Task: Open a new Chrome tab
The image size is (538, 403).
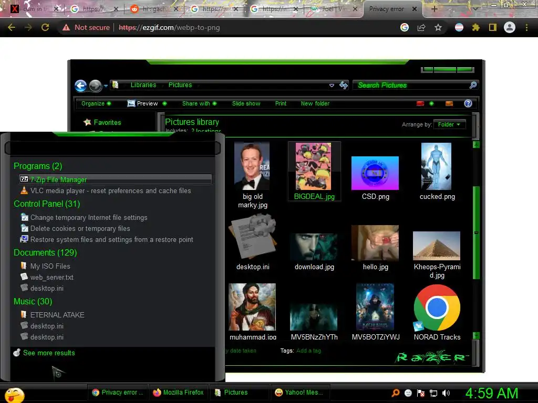Action: pos(434,9)
